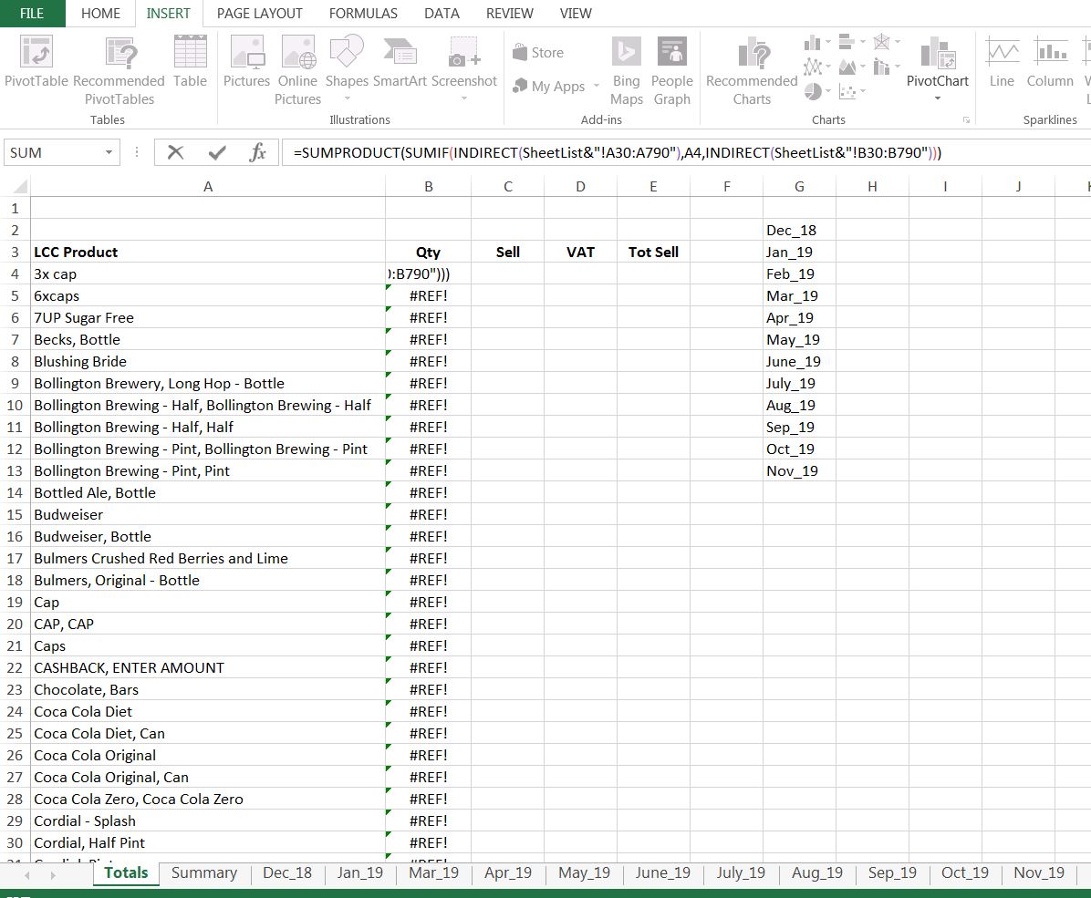Select cell containing 'Coca Cola Diet, Can'
Screen dimensions: 1091x898
click(x=207, y=733)
